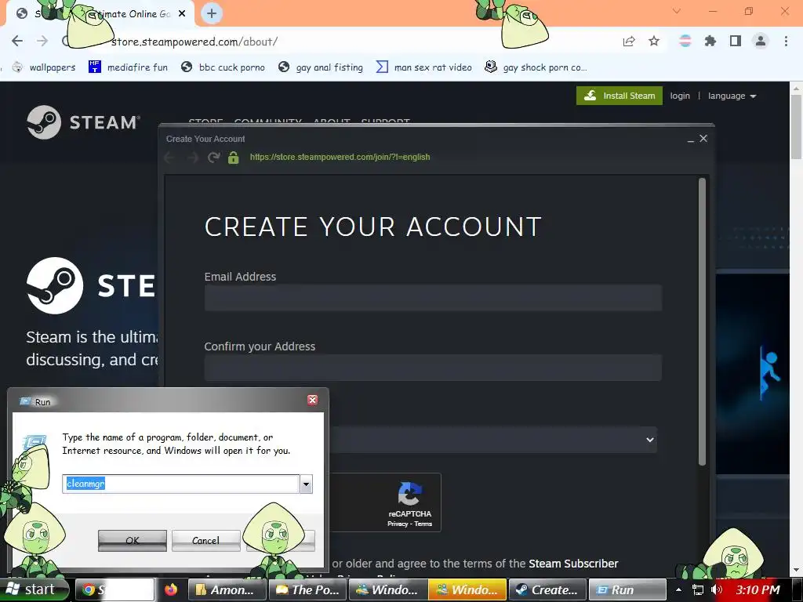Open the reCAPTCHA Terms link
Viewport: 803px width, 602px height.
(x=423, y=524)
